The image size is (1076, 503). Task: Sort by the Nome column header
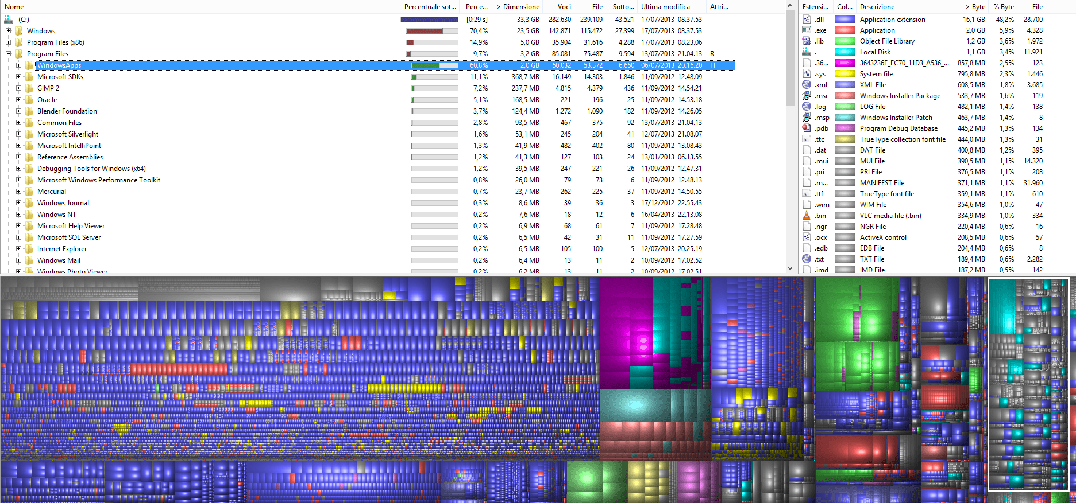pyautogui.click(x=199, y=7)
